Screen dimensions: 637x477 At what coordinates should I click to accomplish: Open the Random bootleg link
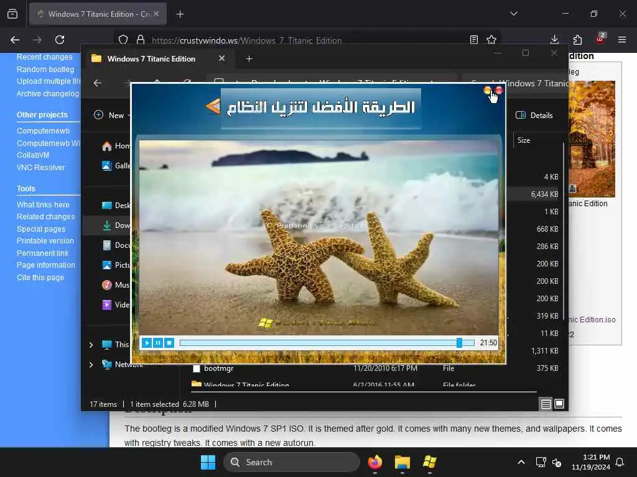click(x=45, y=70)
